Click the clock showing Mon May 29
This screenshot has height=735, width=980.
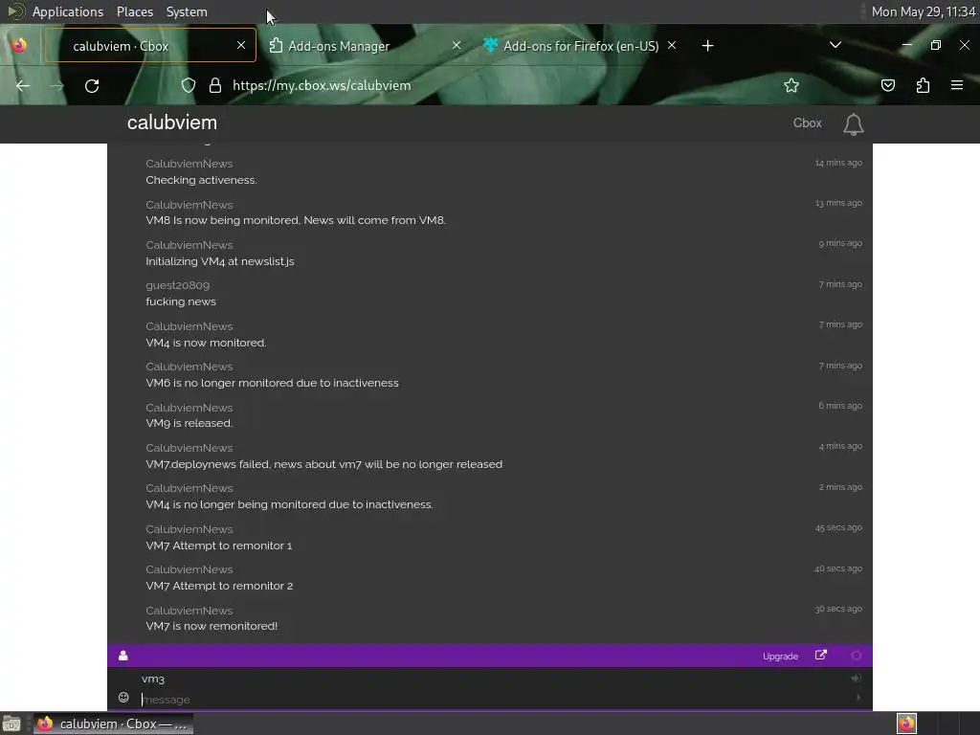[x=924, y=11]
